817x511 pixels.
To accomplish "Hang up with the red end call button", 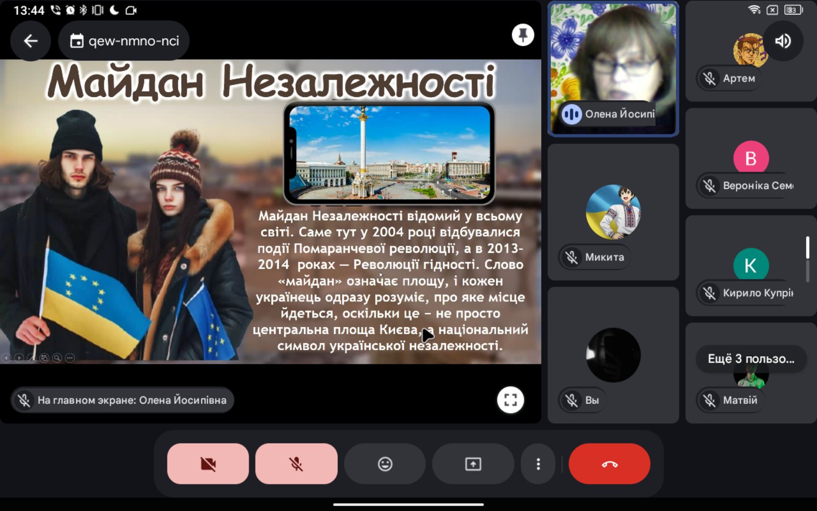I will click(x=609, y=463).
